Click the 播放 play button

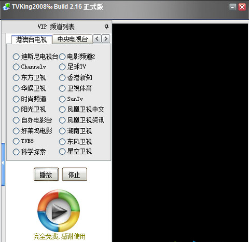coord(46,174)
